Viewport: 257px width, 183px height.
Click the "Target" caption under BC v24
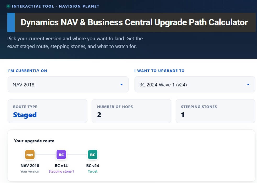click(x=93, y=172)
